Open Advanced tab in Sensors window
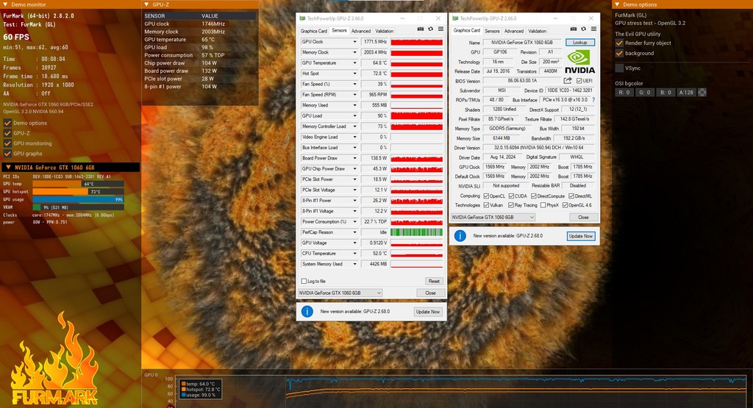 click(x=360, y=31)
